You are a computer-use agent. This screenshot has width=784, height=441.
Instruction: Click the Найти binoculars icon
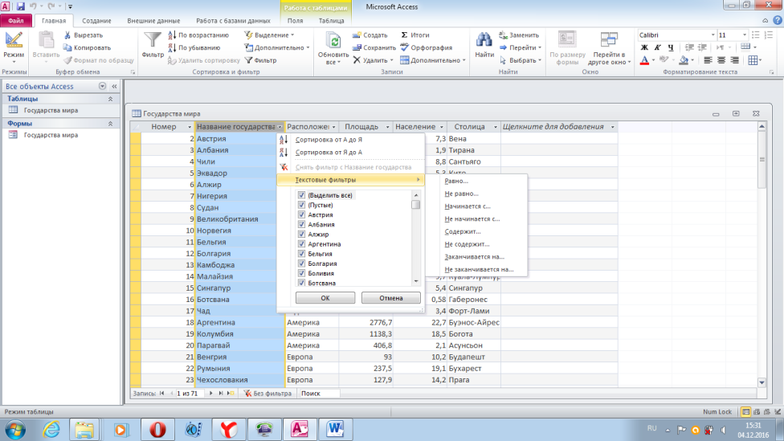[484, 40]
